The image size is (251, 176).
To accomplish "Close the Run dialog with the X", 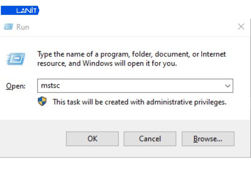I will click(241, 26).
